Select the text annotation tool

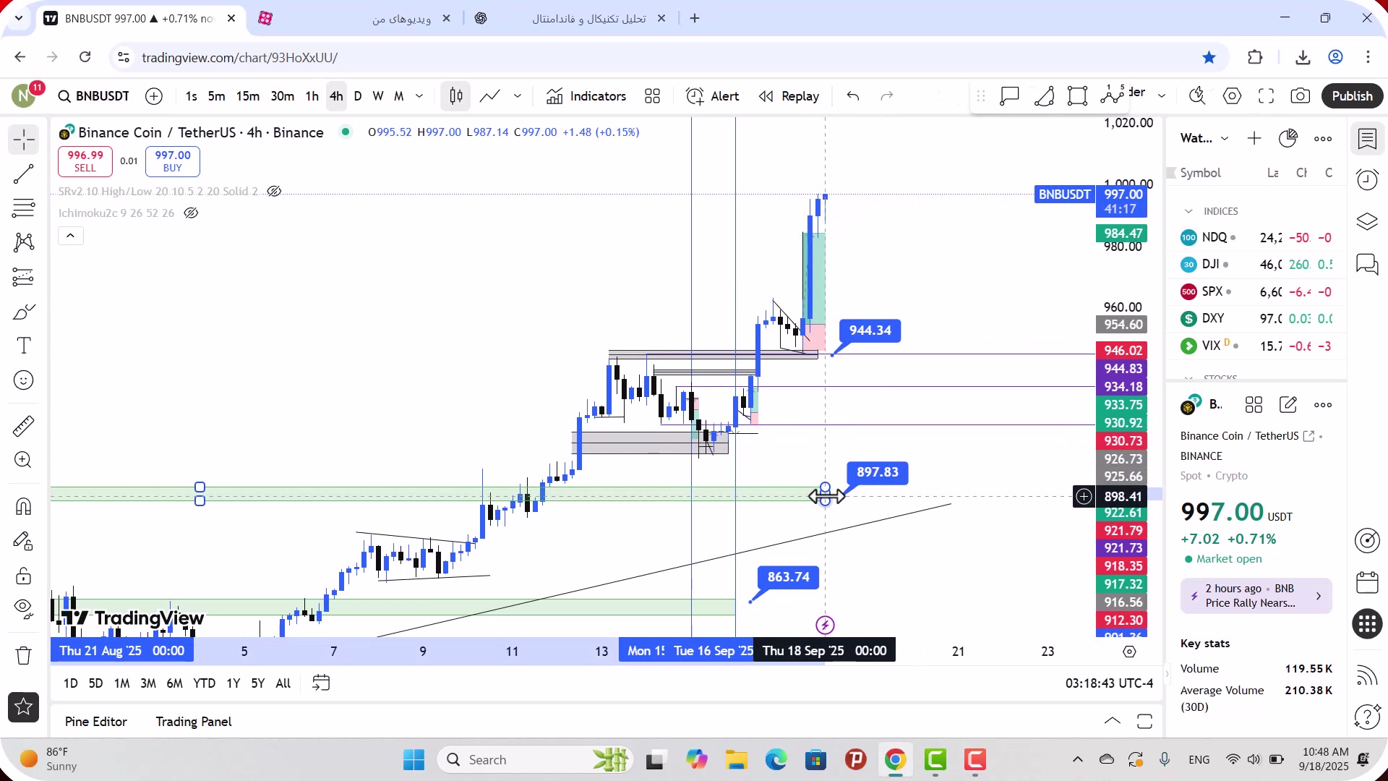point(23,346)
